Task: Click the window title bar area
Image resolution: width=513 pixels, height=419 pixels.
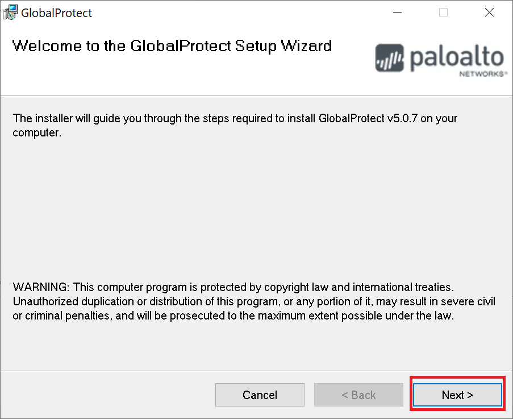Action: (227, 12)
